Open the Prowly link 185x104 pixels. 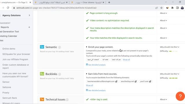6,93
